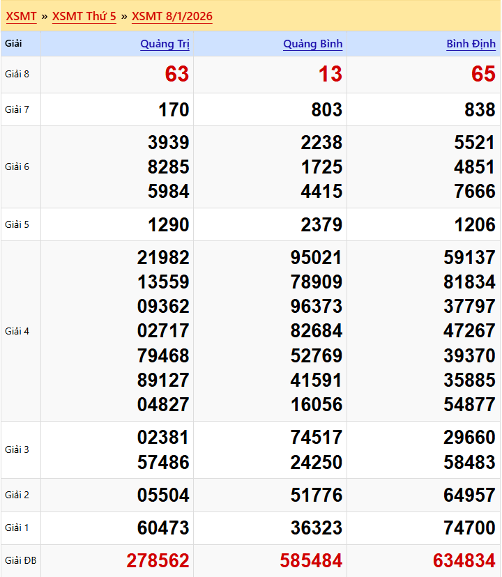Click the red Giải 8 number 65
The height and width of the screenshot is (577, 502).
(x=483, y=75)
